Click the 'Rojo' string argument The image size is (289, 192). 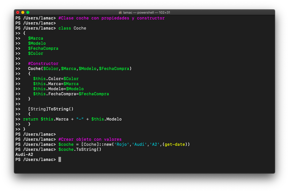point(121,145)
